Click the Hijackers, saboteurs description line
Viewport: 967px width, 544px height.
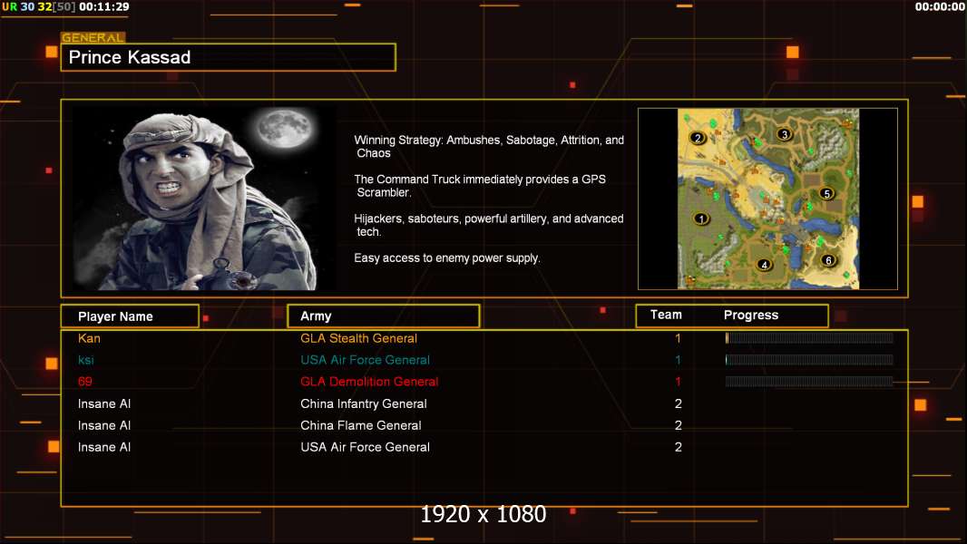pyautogui.click(x=488, y=225)
